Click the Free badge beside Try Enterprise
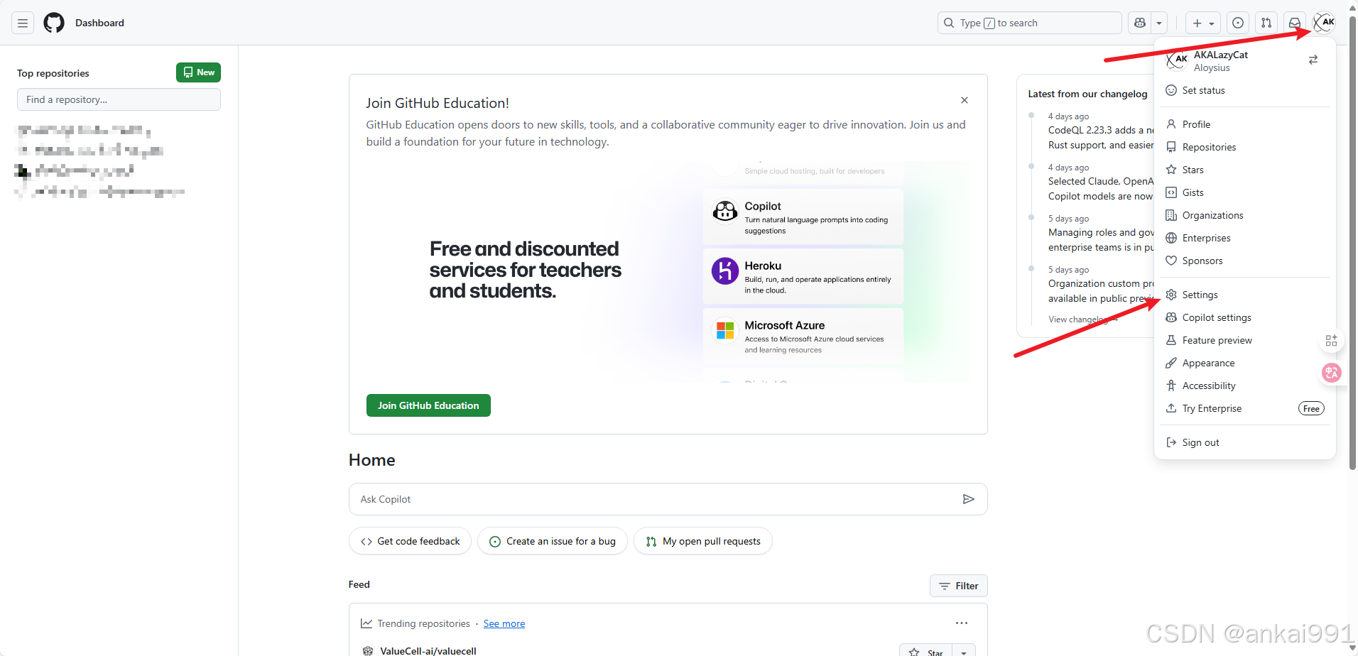1358x656 pixels. 1311,408
